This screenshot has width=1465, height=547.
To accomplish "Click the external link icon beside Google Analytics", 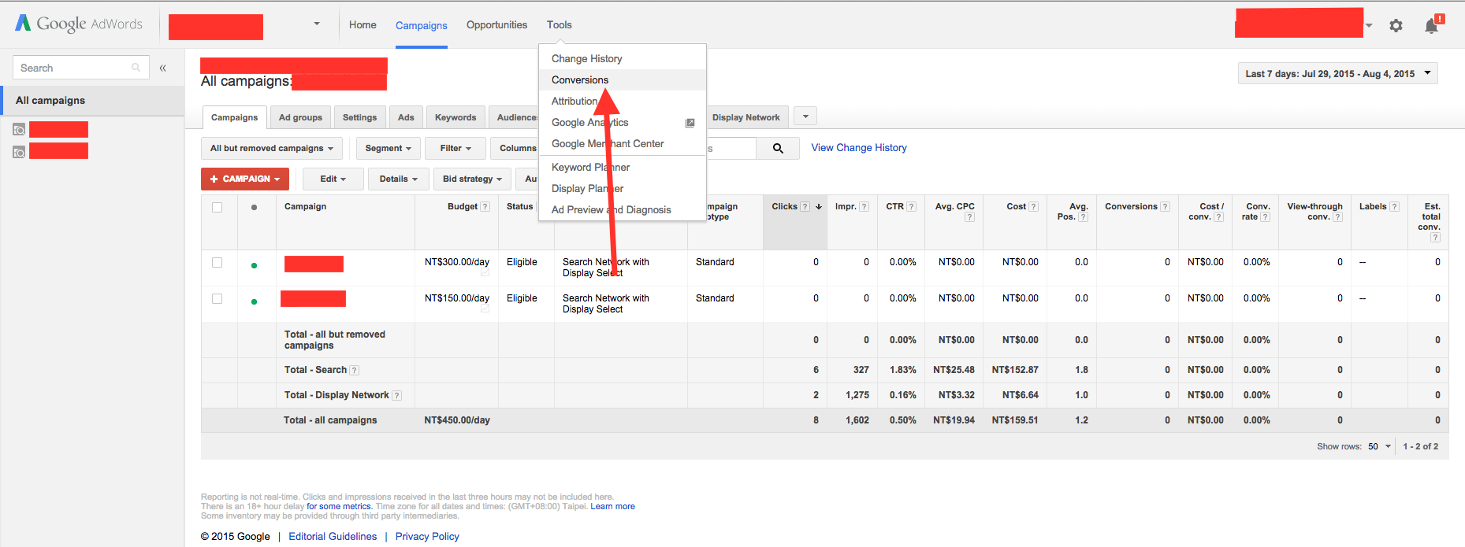I will 690,123.
